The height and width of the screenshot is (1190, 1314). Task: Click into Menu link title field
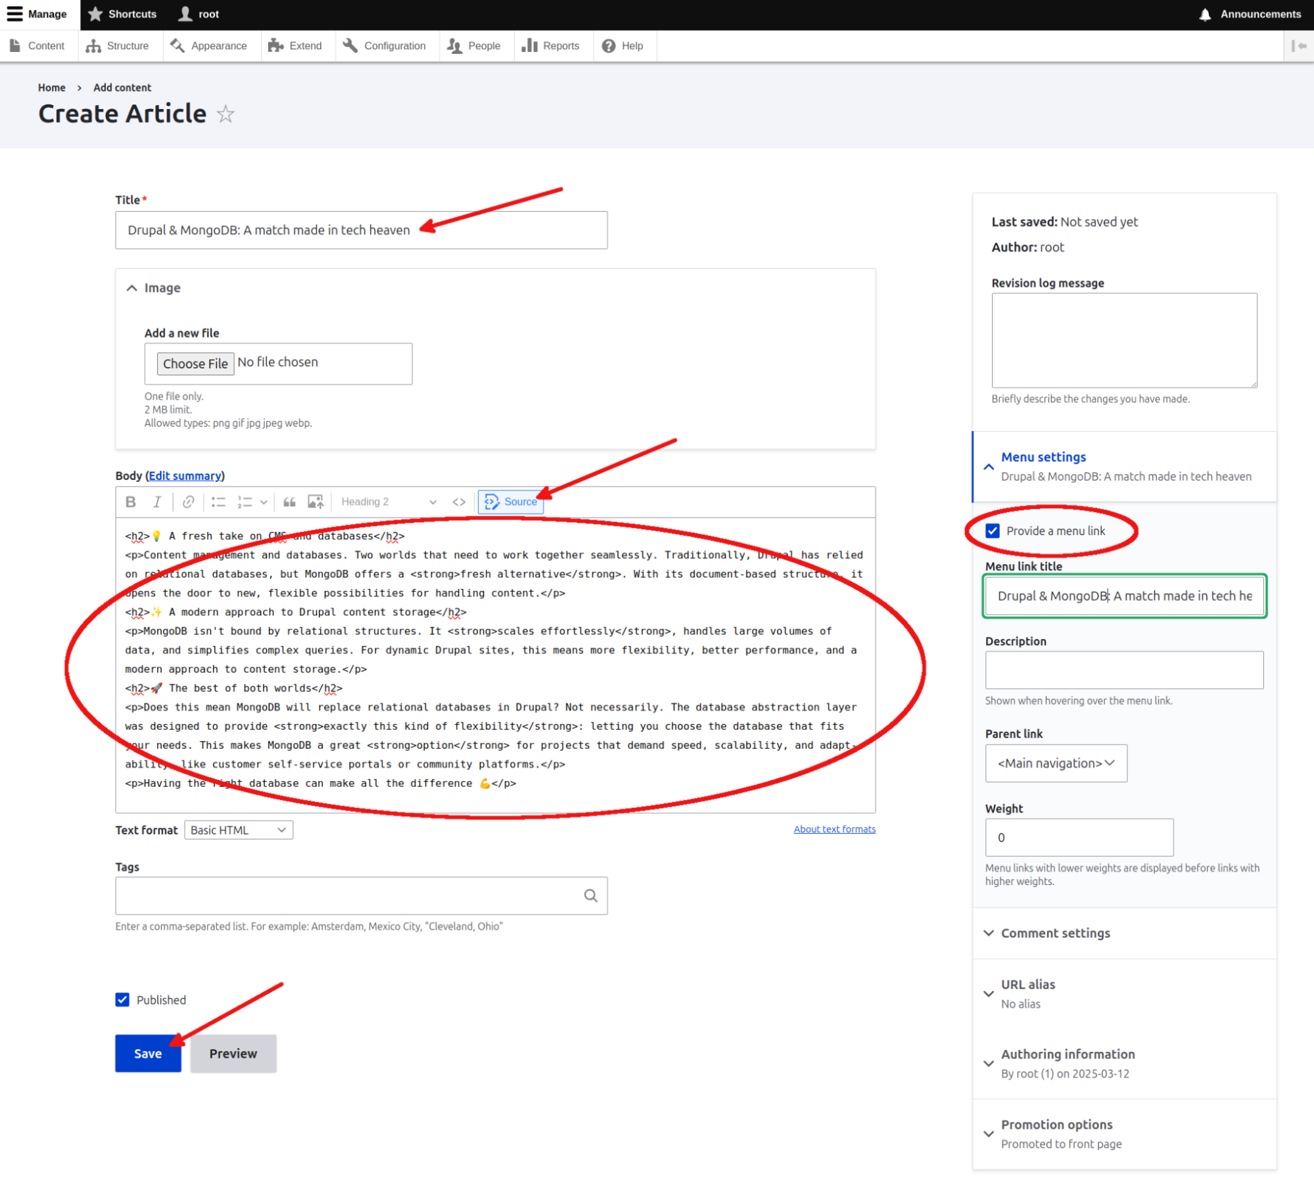pos(1124,596)
